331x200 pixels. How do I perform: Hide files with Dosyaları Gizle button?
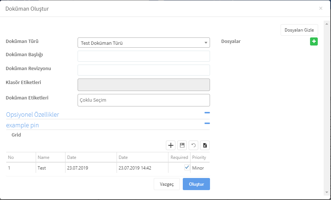click(x=299, y=30)
